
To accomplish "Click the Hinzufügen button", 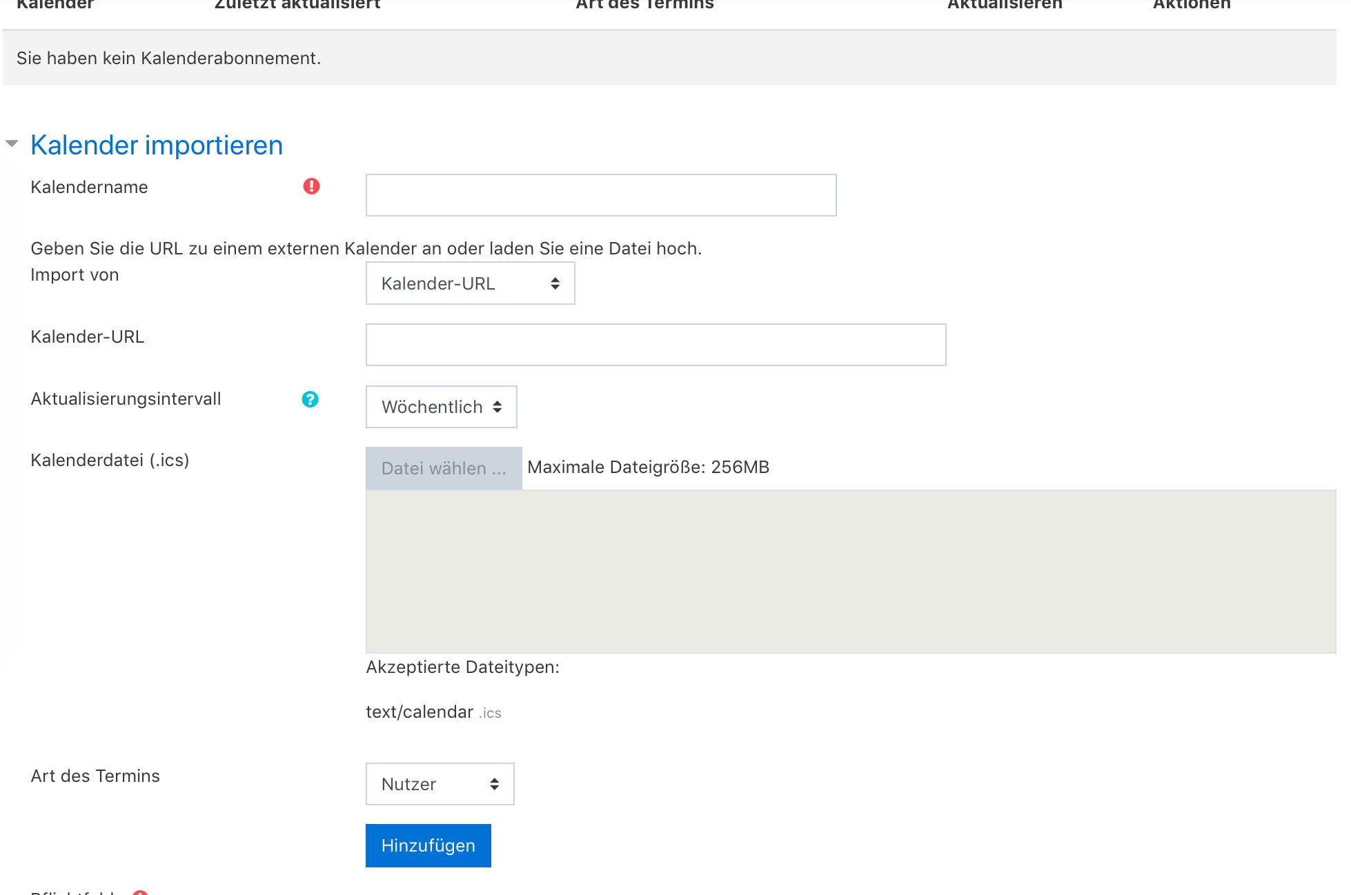I will (428, 845).
